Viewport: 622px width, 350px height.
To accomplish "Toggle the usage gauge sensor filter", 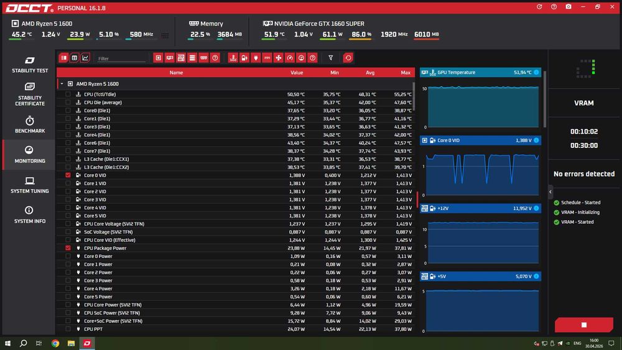I will tap(301, 58).
